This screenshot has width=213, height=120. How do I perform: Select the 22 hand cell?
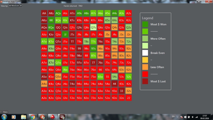point(128,98)
